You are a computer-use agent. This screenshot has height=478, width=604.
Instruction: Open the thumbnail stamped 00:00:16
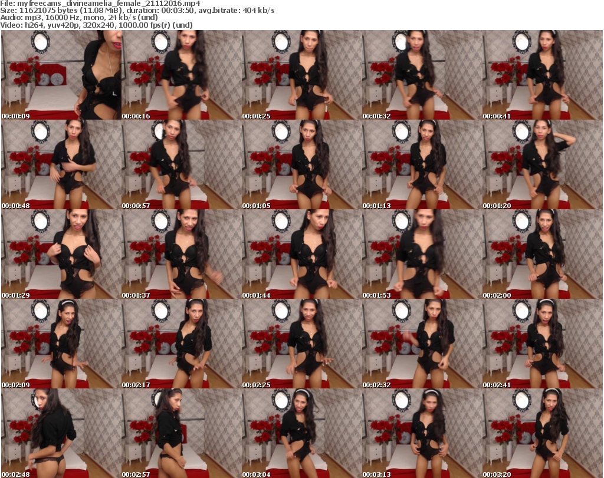[x=182, y=75]
